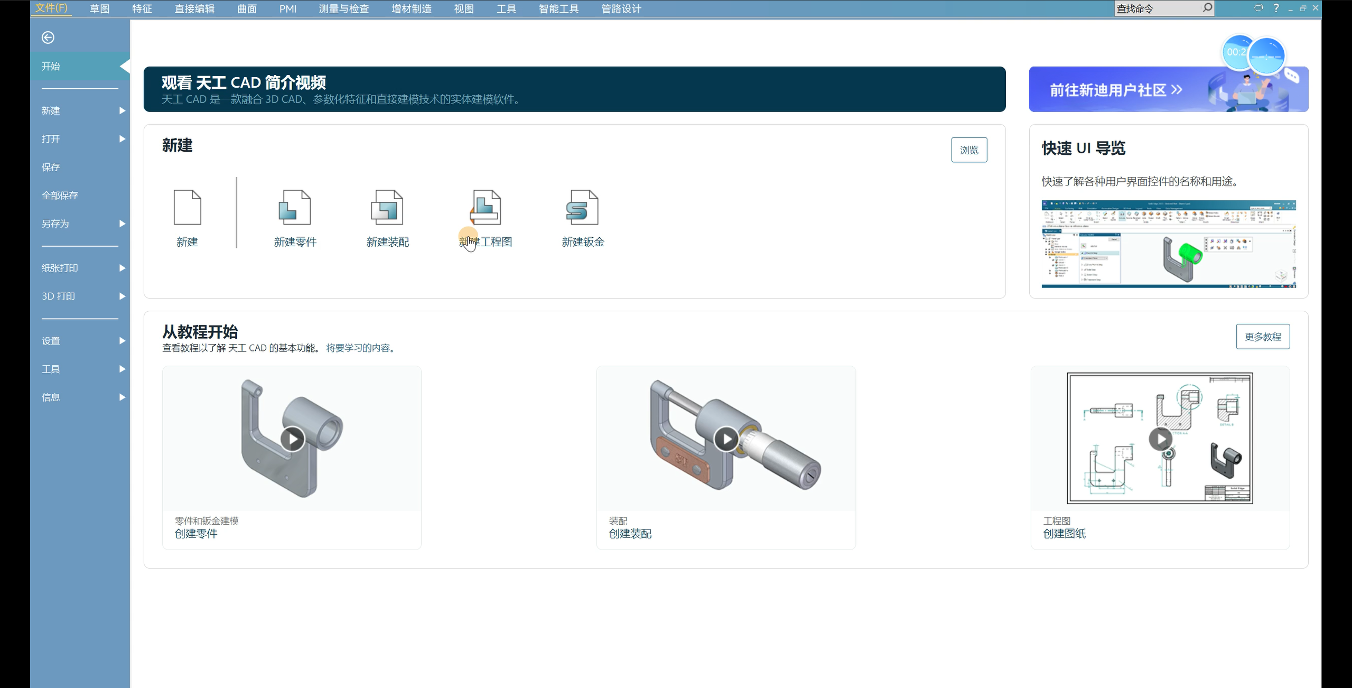Expand the 打开 sidebar submenu
The width and height of the screenshot is (1352, 688).
pyautogui.click(x=122, y=138)
